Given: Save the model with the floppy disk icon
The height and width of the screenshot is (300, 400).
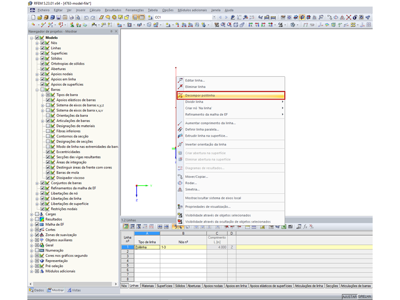Looking at the screenshot, I should click(58, 17).
